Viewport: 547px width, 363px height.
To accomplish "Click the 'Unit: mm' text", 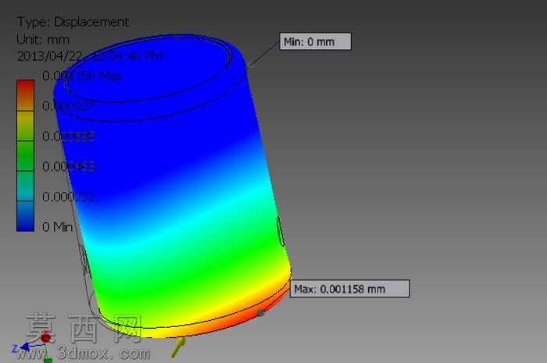I will 43,39.
